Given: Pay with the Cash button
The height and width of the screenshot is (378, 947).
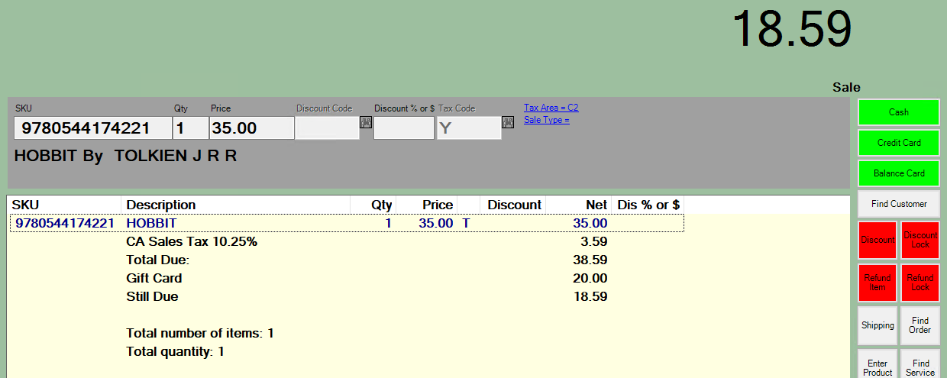Looking at the screenshot, I should (899, 112).
